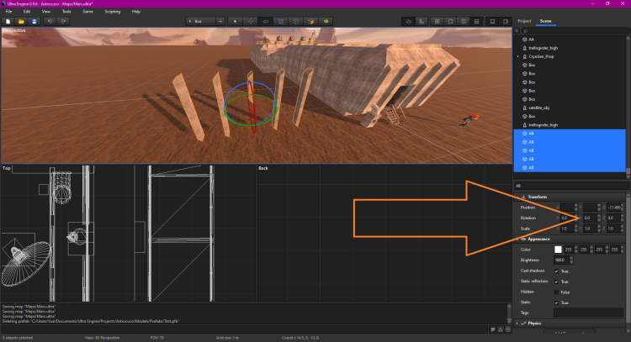Toggle the Cast shadows checkbox

click(556, 271)
